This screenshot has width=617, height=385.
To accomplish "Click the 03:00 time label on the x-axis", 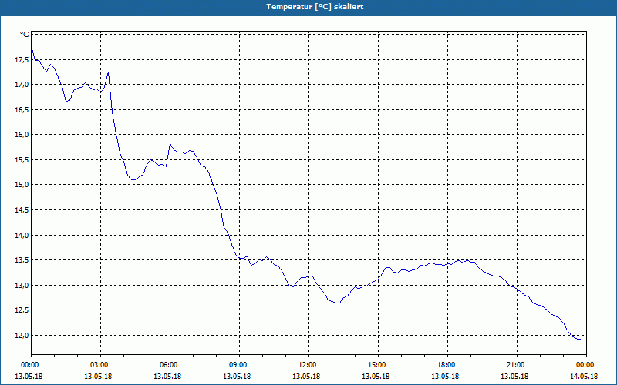I will click(x=99, y=365).
